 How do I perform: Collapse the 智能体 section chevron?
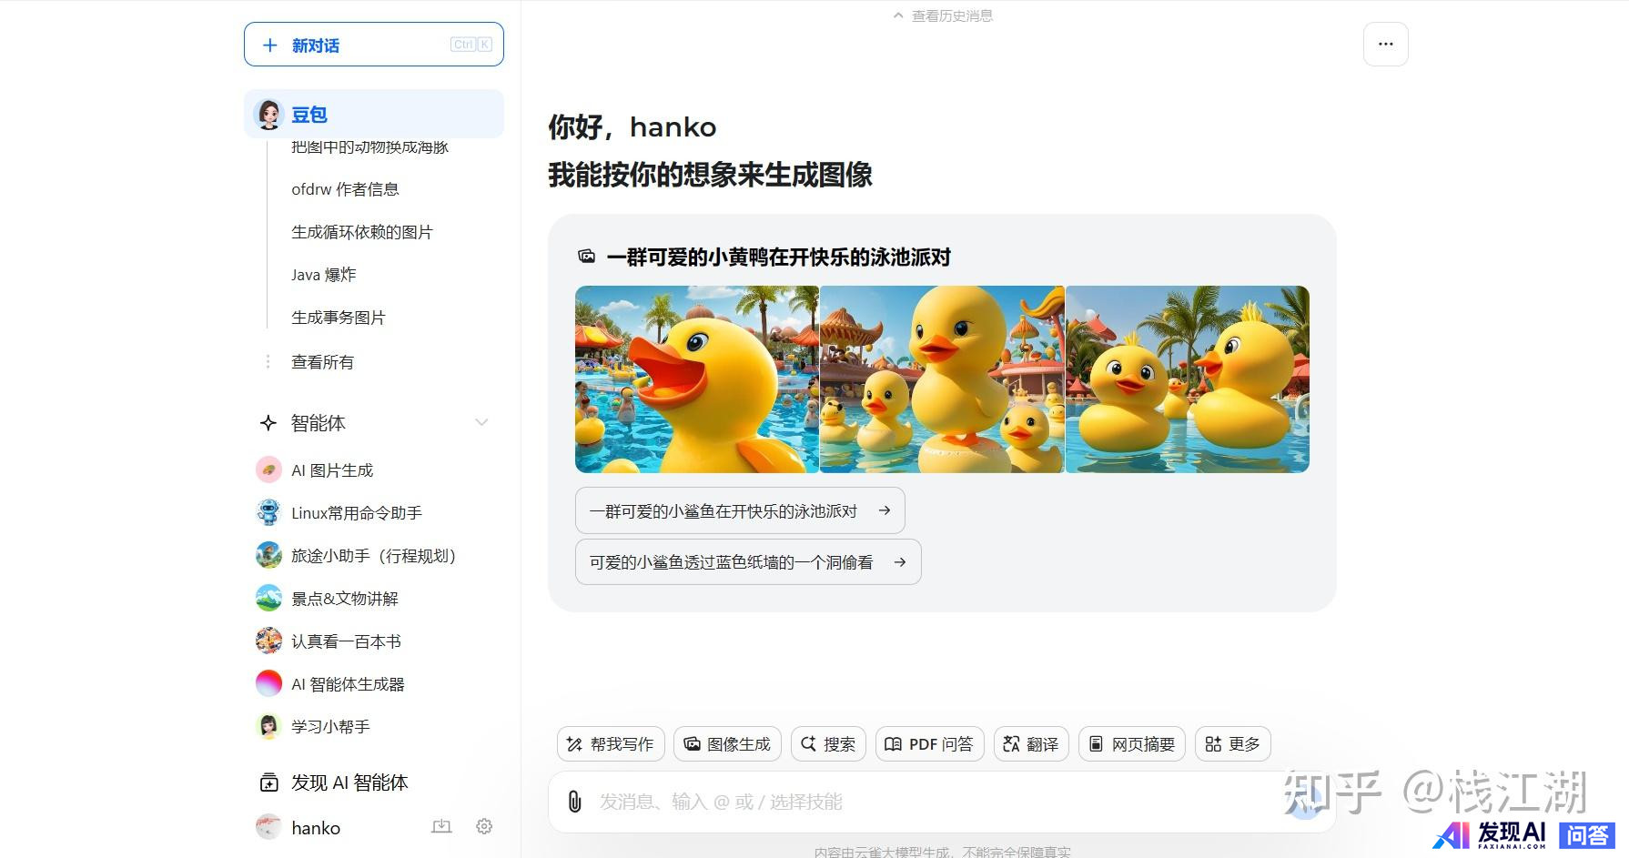coord(481,422)
